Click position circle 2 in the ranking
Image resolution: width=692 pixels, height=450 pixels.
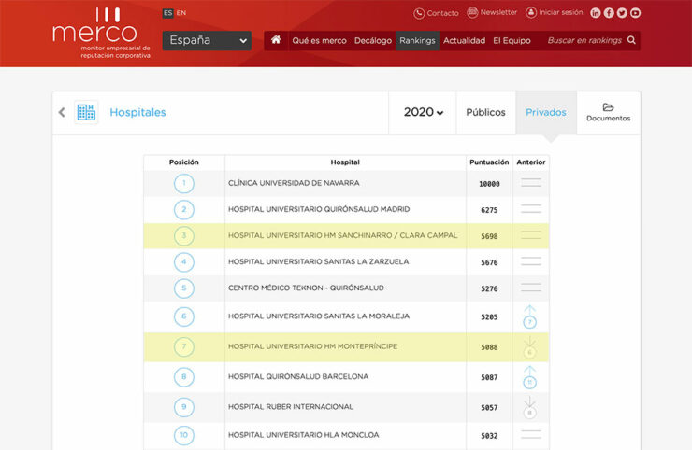(184, 209)
